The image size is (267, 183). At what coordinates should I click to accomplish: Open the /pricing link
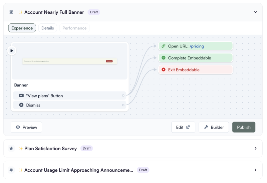point(197,46)
